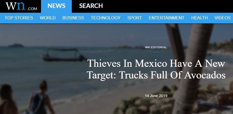Click the short blue divider under WN EDITORIAL
This screenshot has width=233, height=114.
[x=156, y=52]
